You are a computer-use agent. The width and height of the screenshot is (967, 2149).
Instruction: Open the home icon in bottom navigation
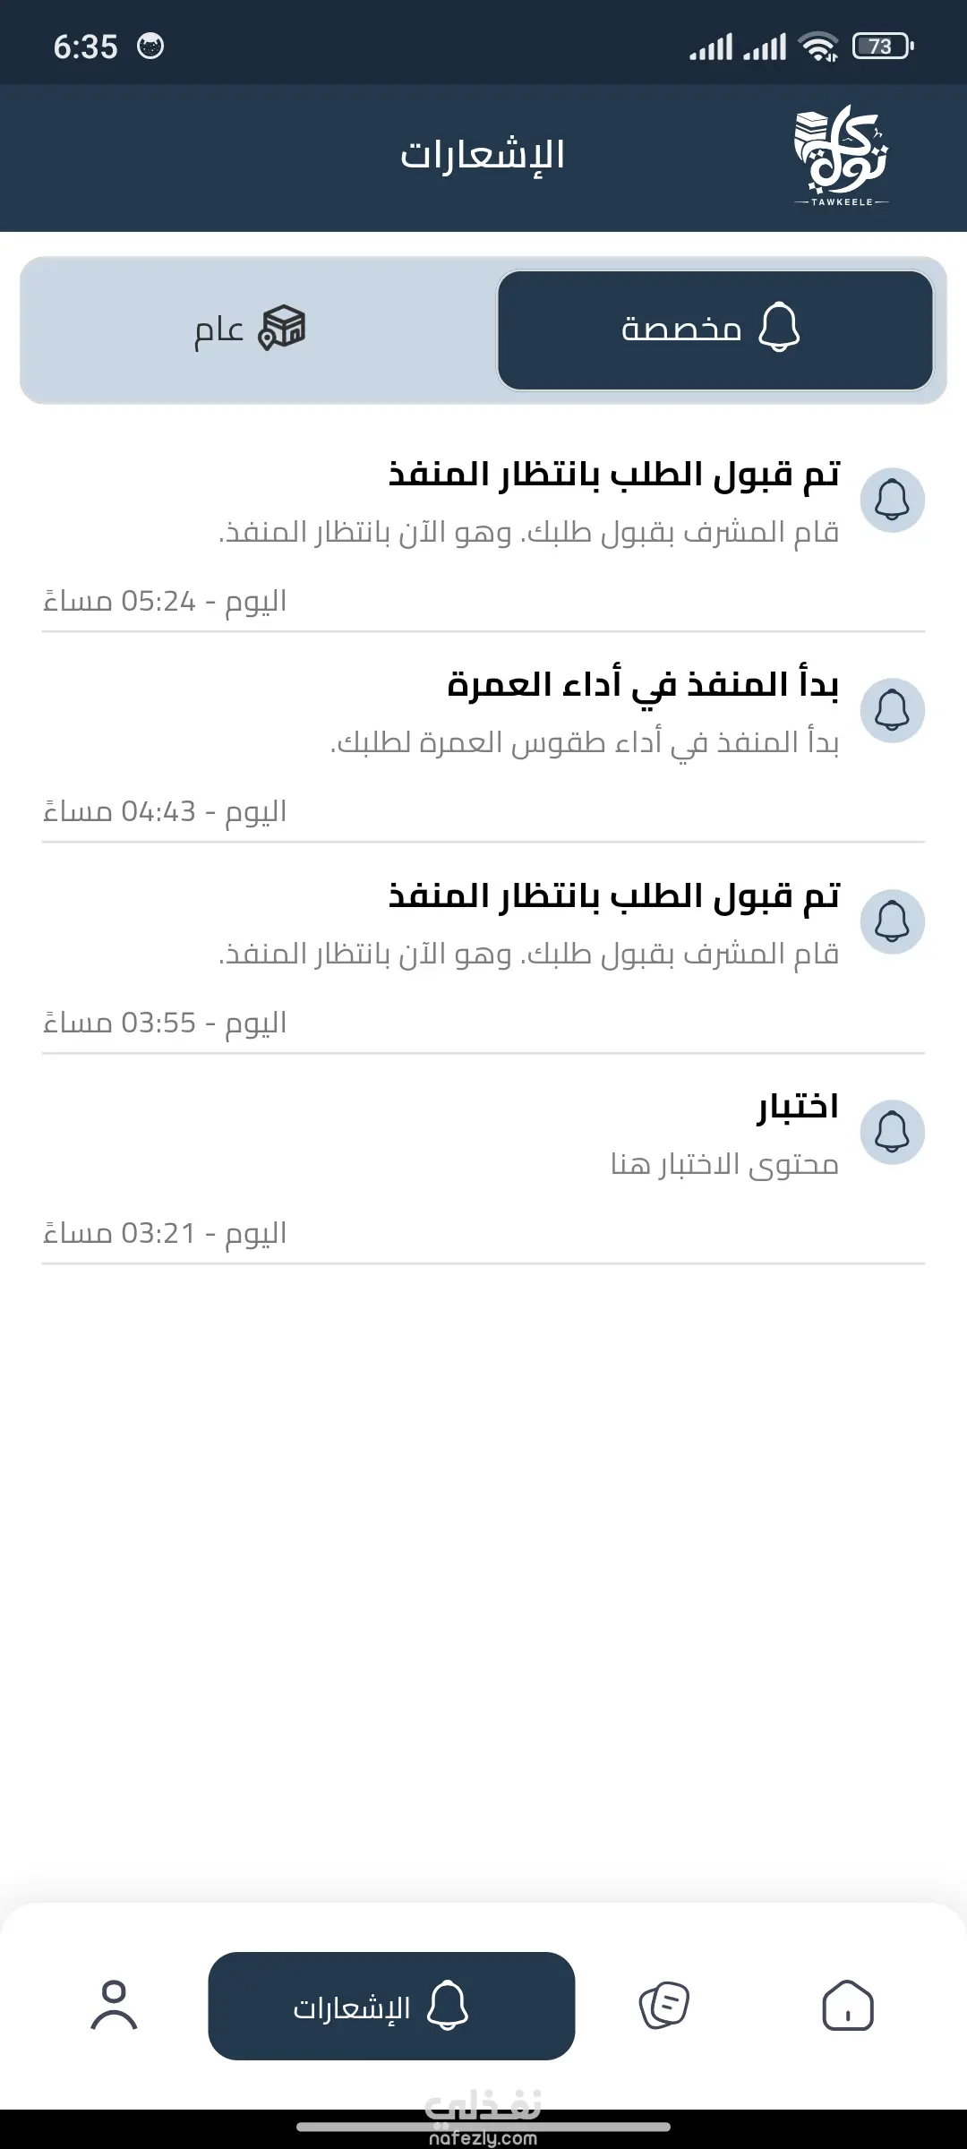(847, 2005)
